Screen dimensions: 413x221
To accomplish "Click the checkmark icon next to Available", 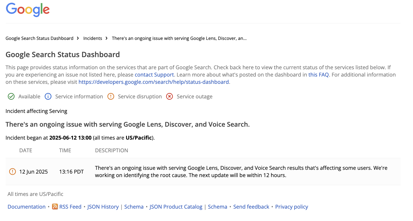I will tap(11, 96).
